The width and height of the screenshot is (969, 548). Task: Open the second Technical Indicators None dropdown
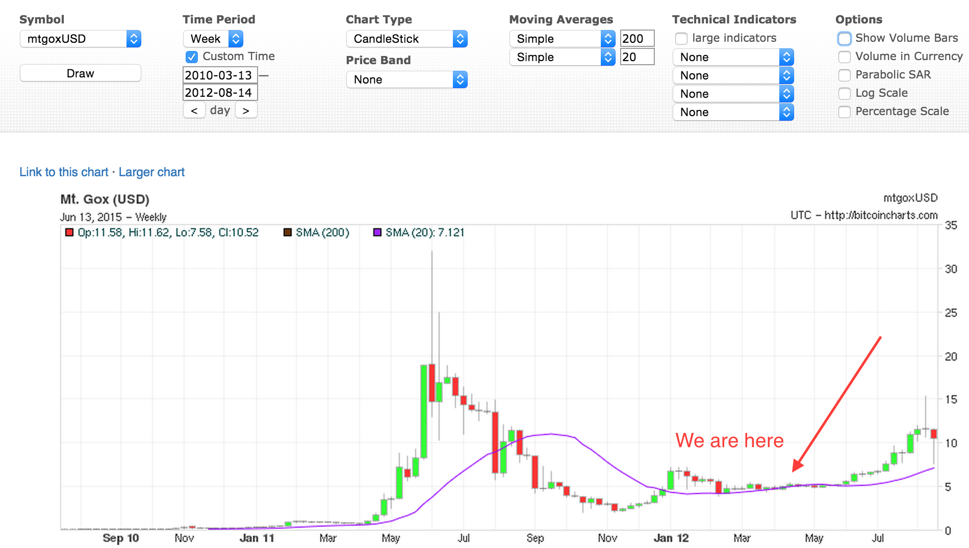(733, 75)
